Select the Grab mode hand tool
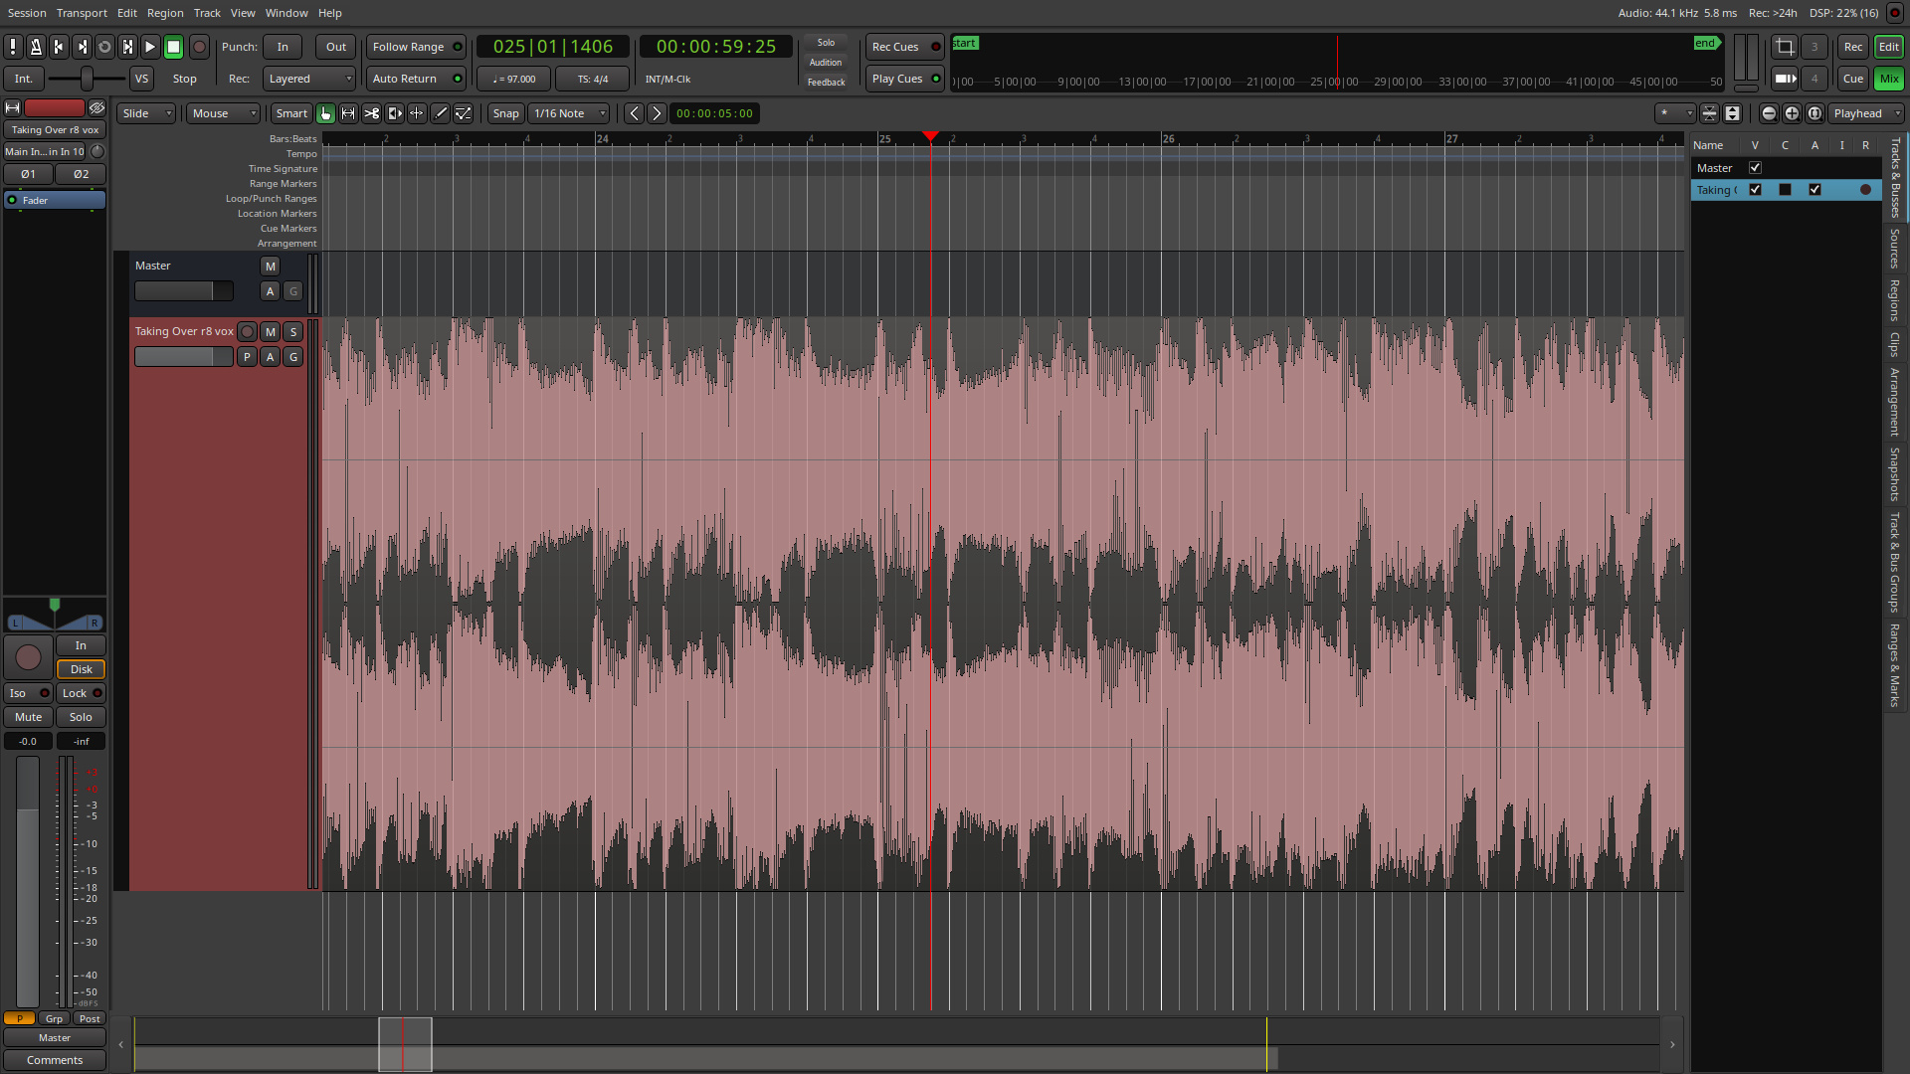Image resolution: width=1910 pixels, height=1074 pixels. point(325,113)
